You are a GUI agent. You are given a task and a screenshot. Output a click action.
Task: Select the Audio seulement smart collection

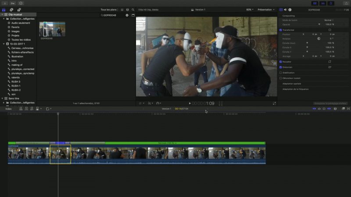[x=21, y=23]
